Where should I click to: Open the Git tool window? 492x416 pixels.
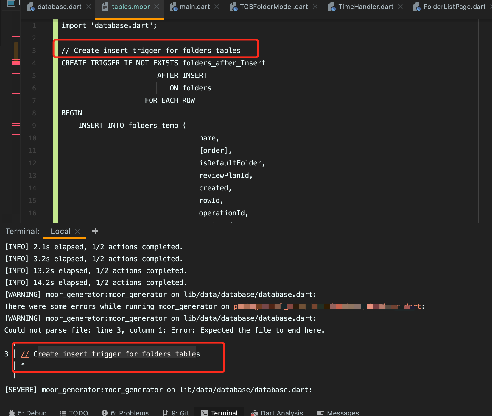(x=180, y=412)
